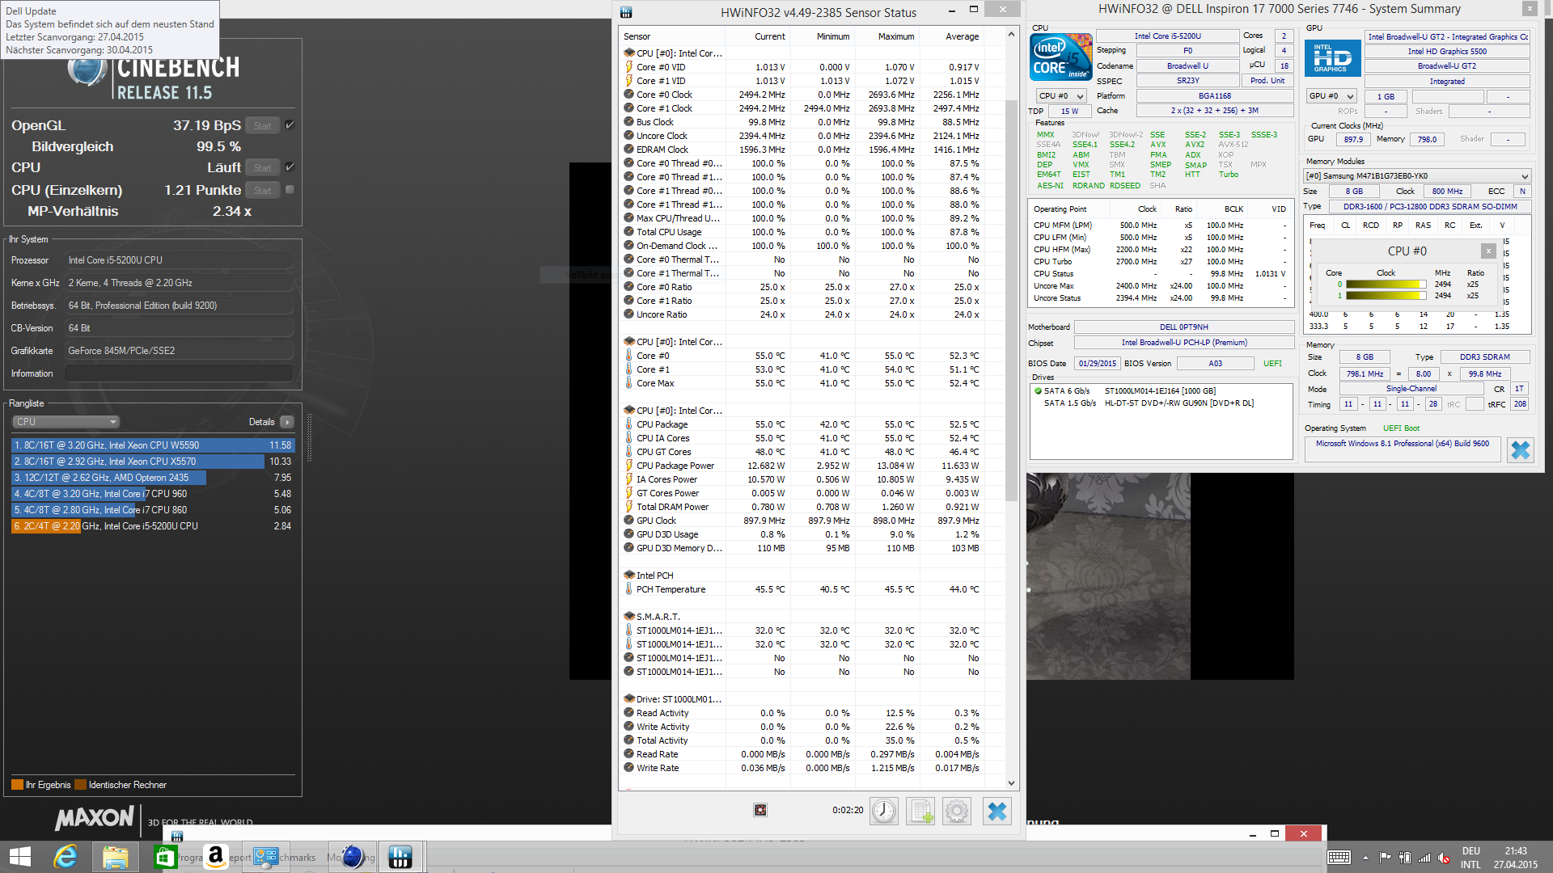
Task: Click the battery tray icon
Action: pos(1405,858)
